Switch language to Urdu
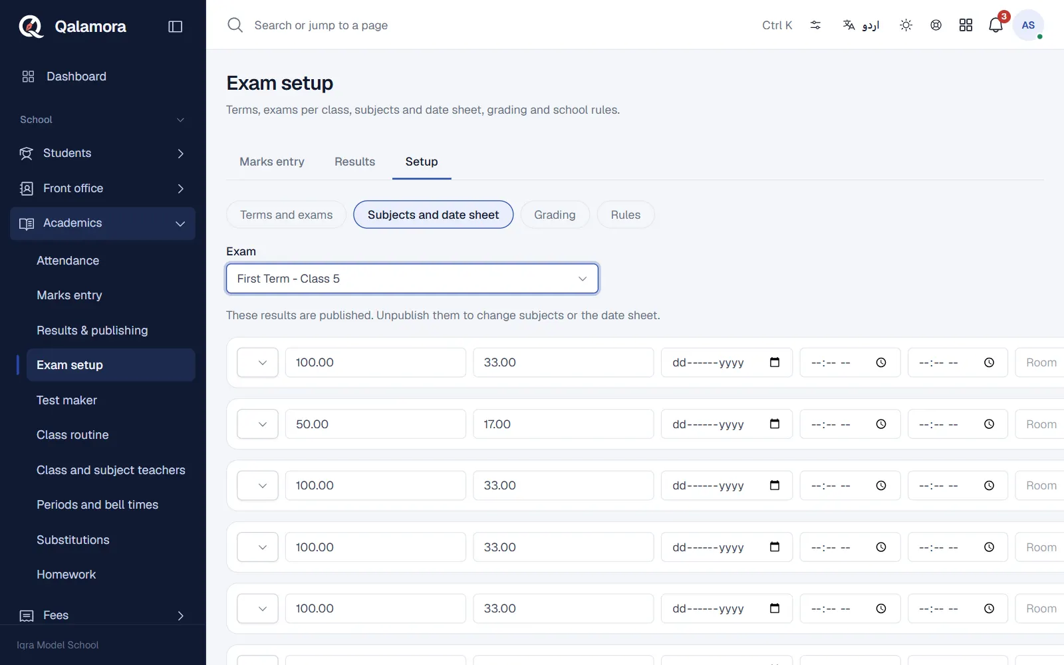 pos(861,25)
